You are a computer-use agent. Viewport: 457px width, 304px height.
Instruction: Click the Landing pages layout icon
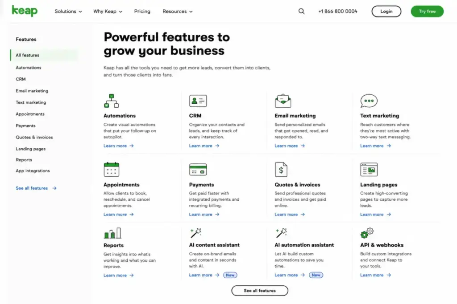coord(369,170)
